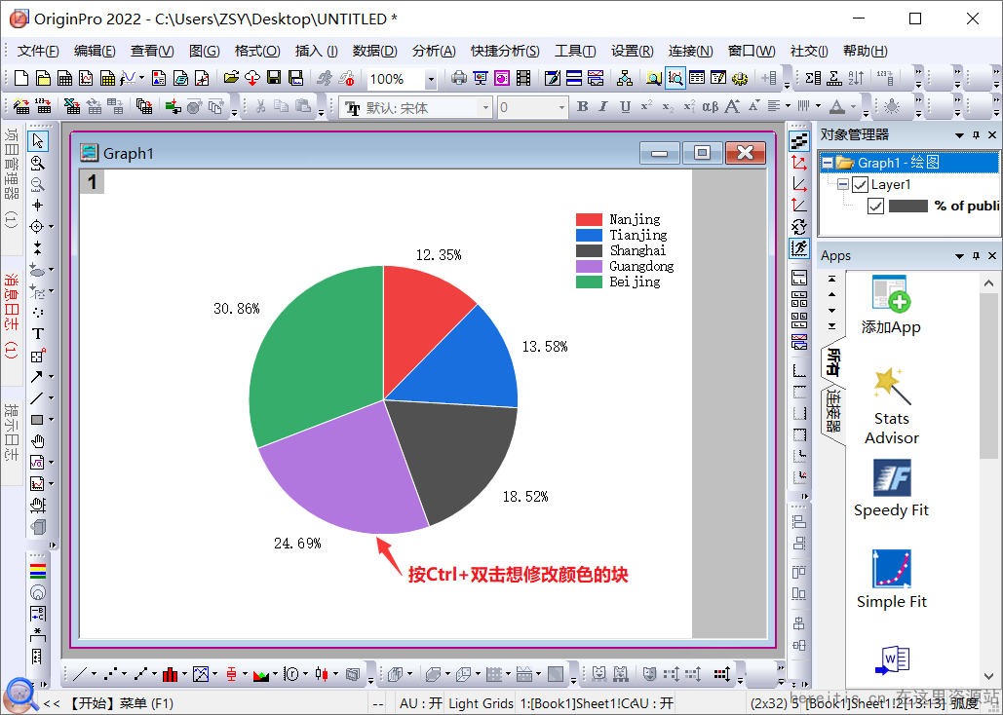Click the scatter plot icon in bottom toolbar
The width and height of the screenshot is (1003, 715).
tap(109, 674)
